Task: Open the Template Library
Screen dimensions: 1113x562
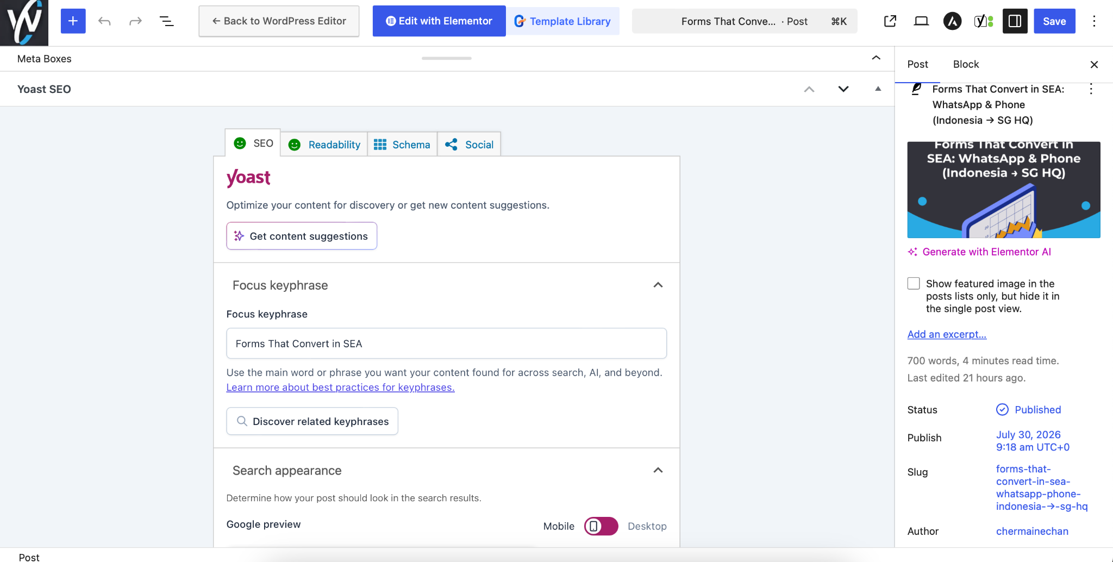Action: (x=562, y=21)
